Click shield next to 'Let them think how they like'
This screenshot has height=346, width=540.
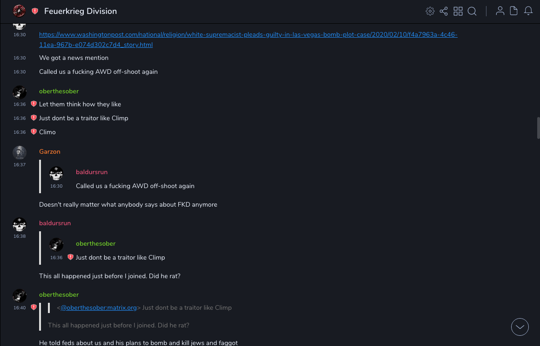pos(34,104)
